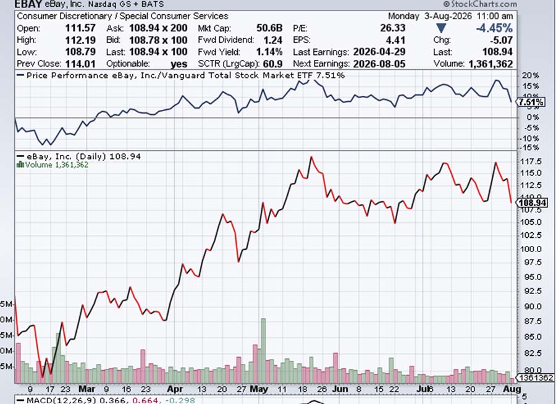556x404 pixels.
Task: Select the Low price 108.79
Action: click(80, 52)
